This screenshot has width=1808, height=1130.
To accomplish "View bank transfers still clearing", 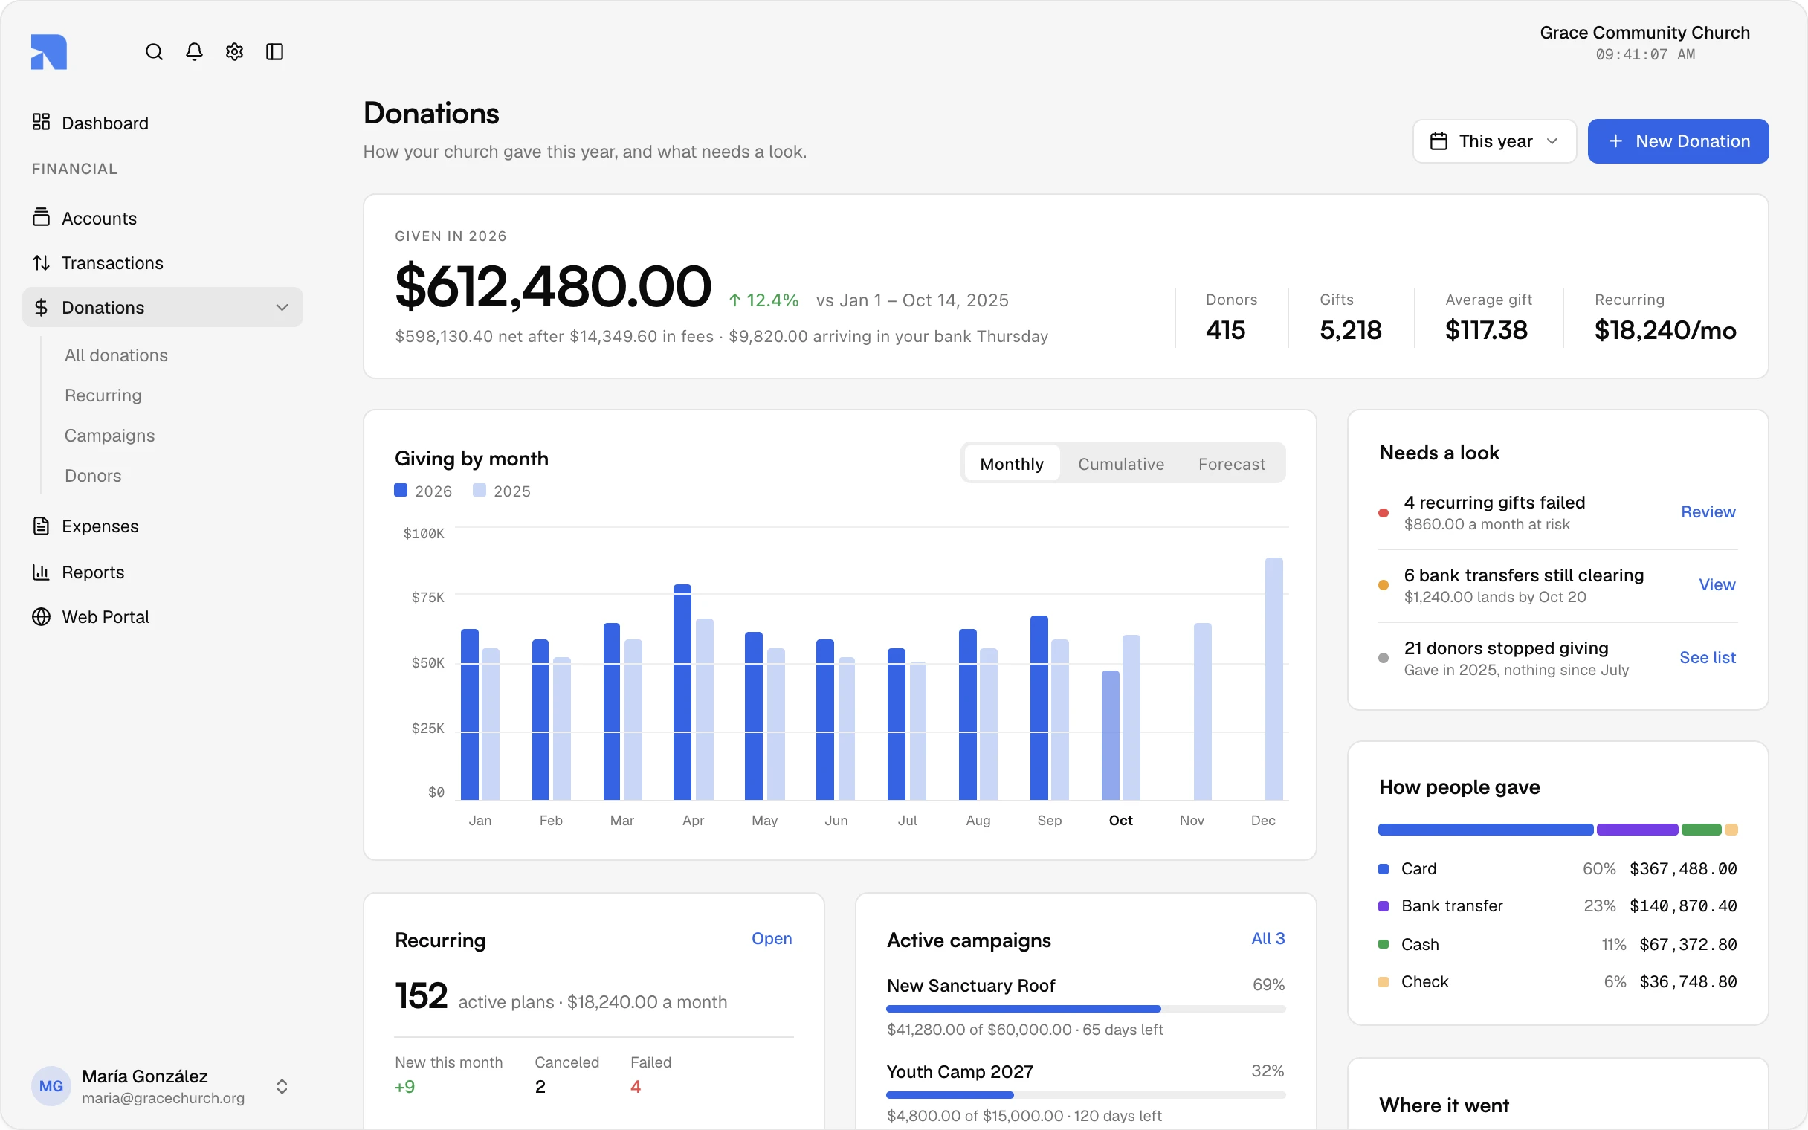I will pyautogui.click(x=1717, y=584).
